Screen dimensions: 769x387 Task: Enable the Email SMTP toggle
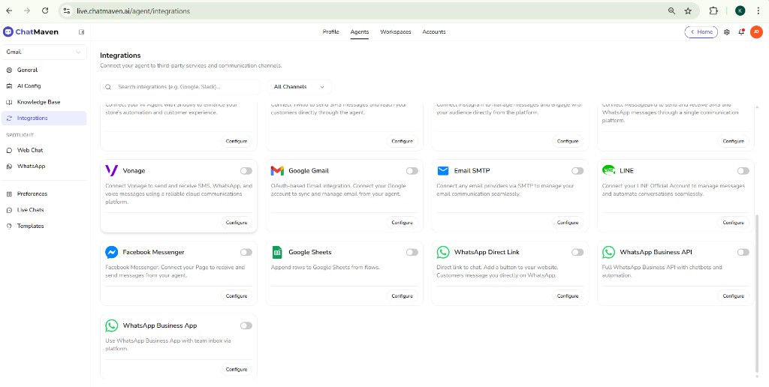tap(578, 171)
